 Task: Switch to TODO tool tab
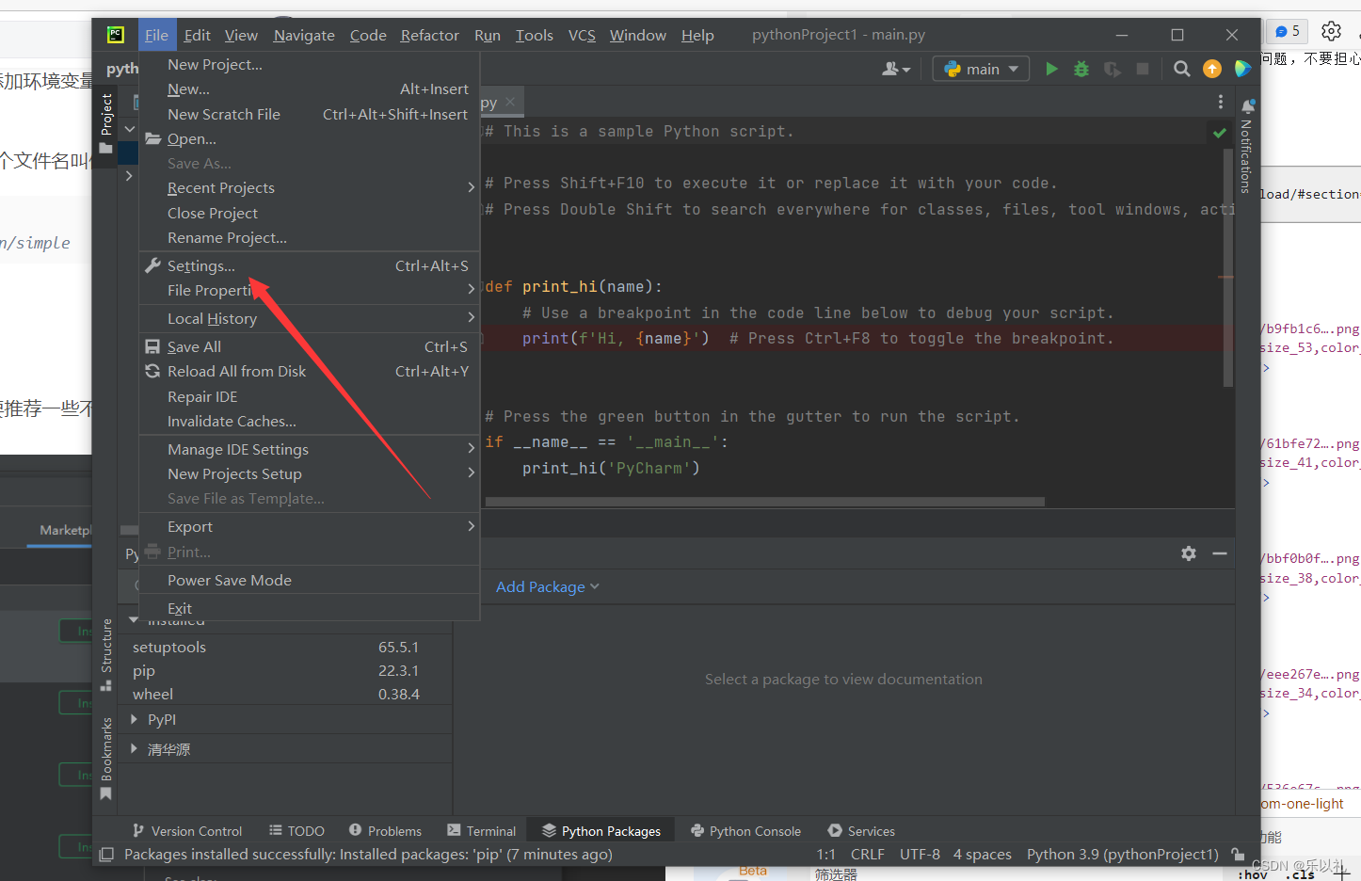point(296,830)
